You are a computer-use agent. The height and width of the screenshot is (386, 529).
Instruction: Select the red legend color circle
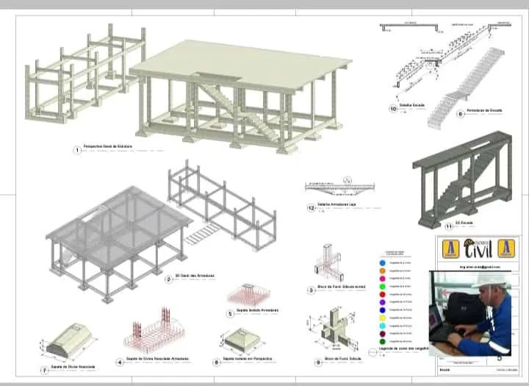382,295
